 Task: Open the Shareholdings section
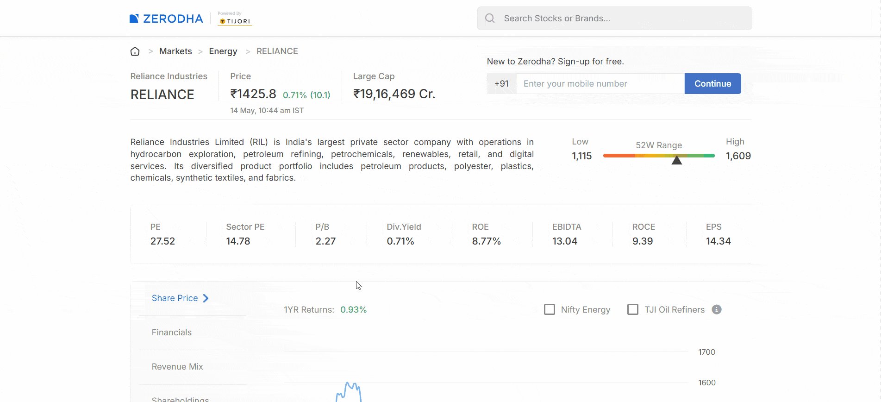click(181, 399)
